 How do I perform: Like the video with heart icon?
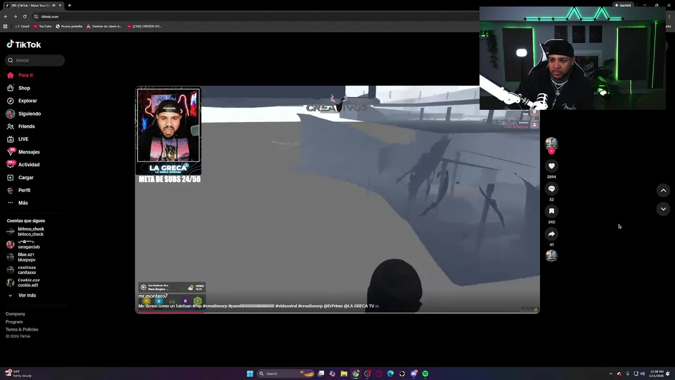[551, 166]
